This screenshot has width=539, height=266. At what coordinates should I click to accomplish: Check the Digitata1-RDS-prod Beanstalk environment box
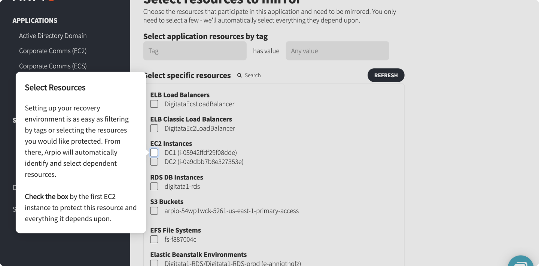pyautogui.click(x=154, y=263)
